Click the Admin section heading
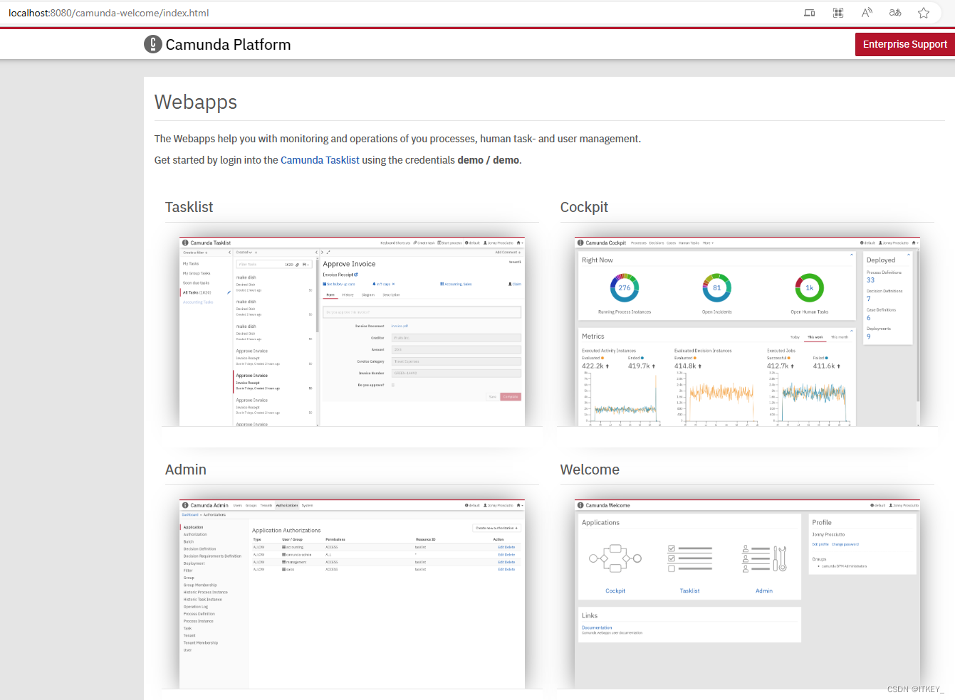Screen dimensions: 955x700 [186, 470]
